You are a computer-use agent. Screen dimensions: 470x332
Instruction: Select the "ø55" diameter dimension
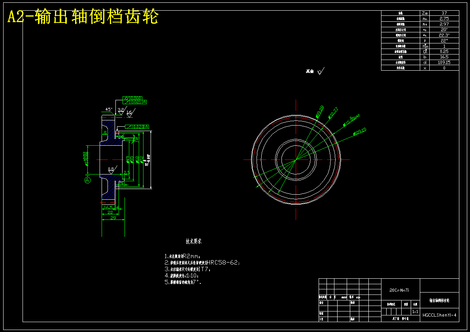click(132, 159)
